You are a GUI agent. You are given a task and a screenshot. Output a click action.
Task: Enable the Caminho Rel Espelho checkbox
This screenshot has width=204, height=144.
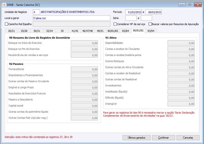pos(6,24)
